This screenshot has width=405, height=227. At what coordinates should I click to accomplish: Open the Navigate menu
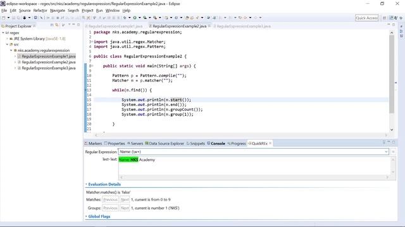[x=58, y=11]
